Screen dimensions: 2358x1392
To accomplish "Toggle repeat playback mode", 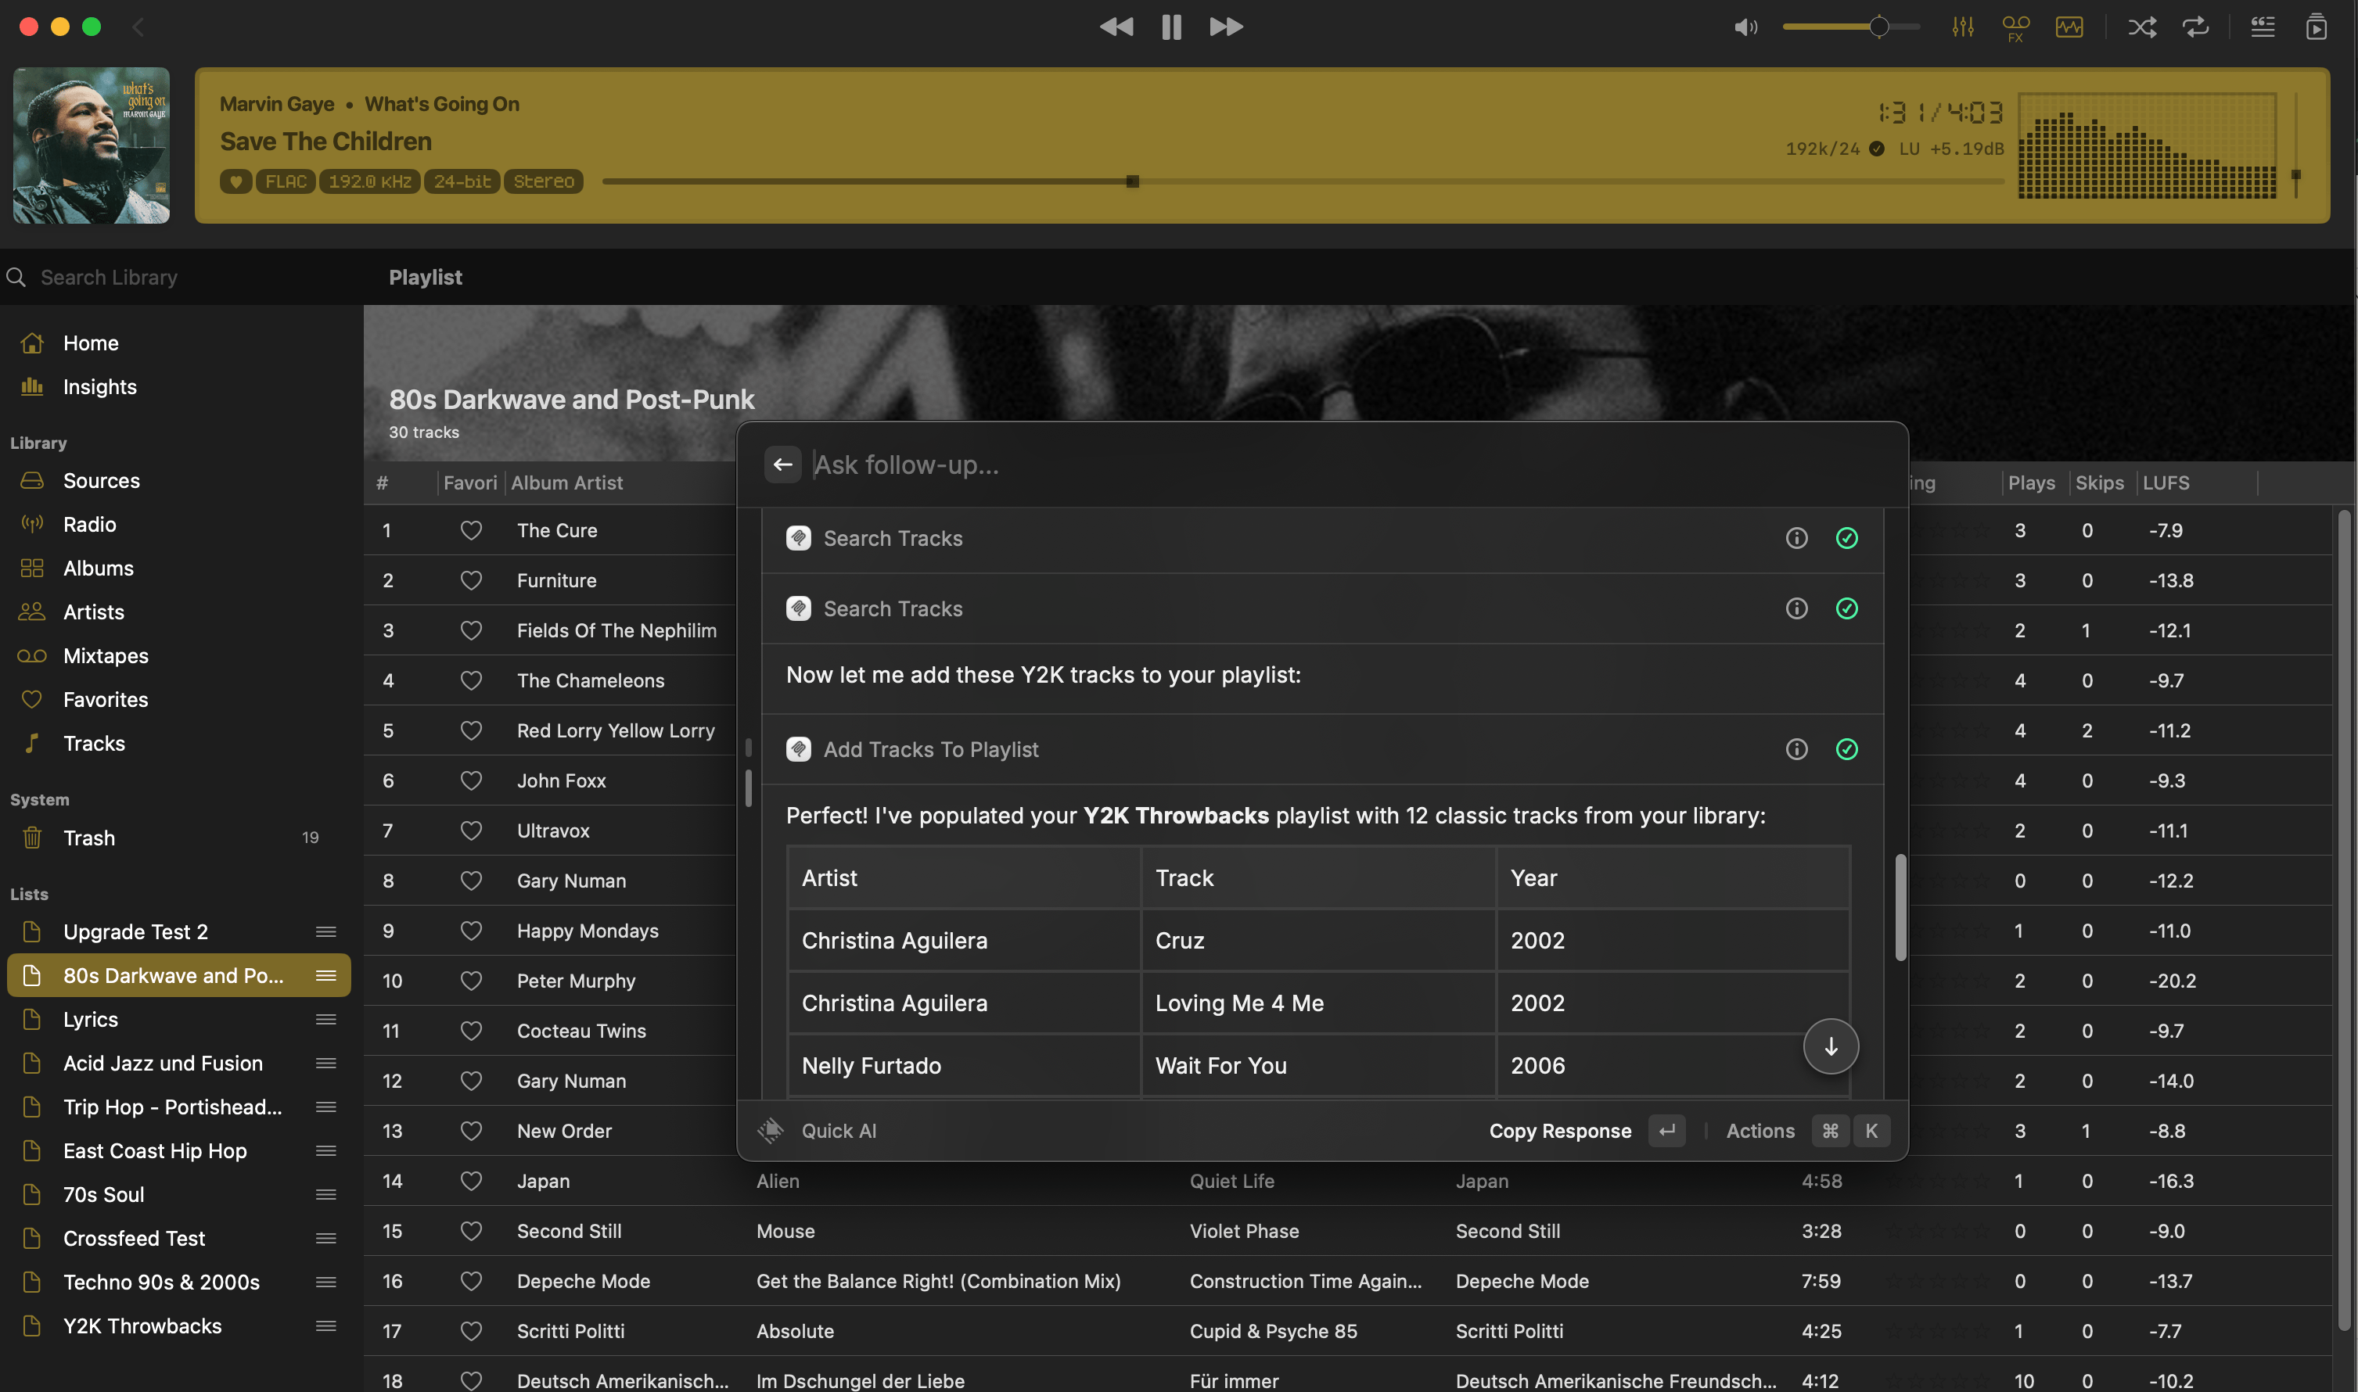I will click(x=2196, y=27).
